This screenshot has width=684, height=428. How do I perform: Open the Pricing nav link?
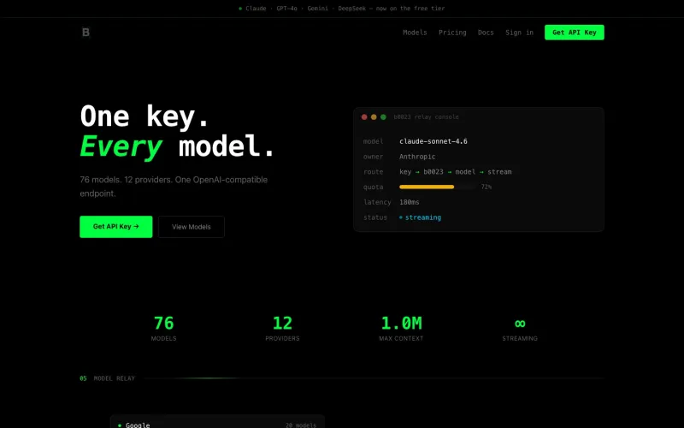[452, 33]
